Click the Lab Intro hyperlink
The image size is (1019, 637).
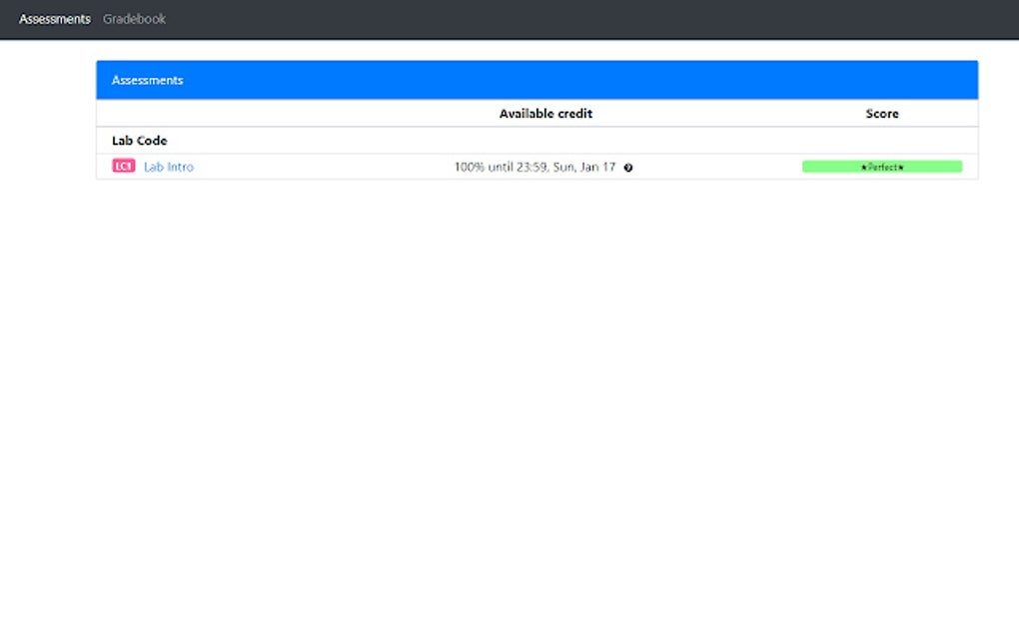point(168,167)
